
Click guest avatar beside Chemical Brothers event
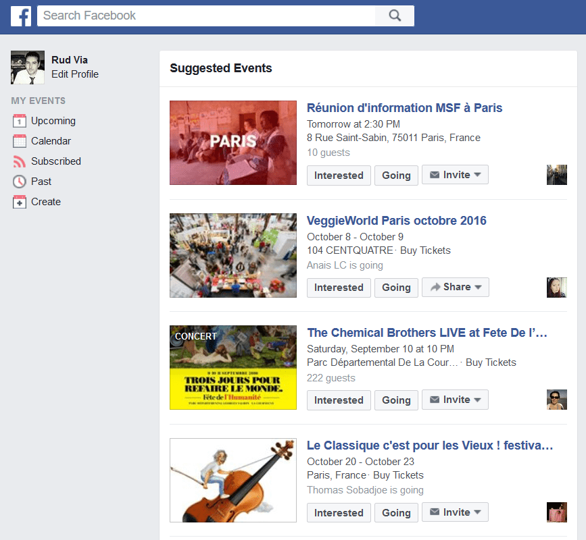557,400
